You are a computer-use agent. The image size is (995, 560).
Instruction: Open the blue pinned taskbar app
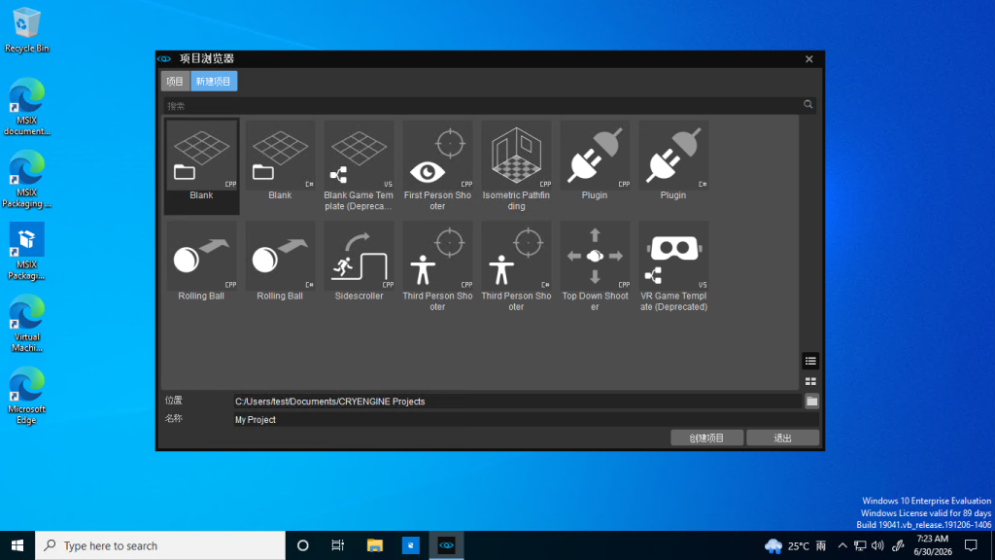[x=411, y=545]
